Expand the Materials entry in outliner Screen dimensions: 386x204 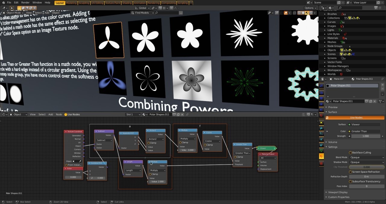click(325, 38)
